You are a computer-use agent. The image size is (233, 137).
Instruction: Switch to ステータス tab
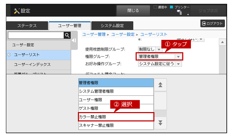27,26
